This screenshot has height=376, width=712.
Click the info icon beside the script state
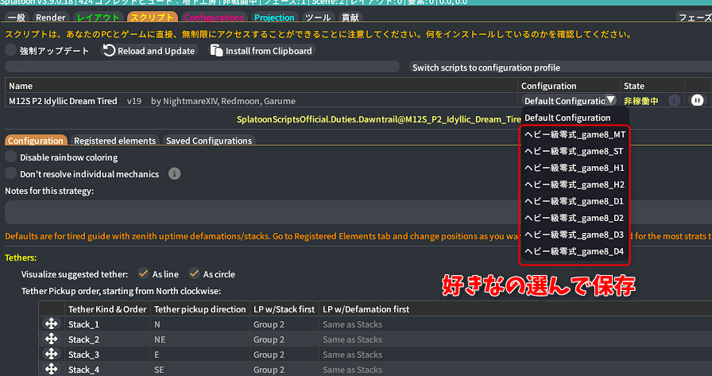pos(674,101)
